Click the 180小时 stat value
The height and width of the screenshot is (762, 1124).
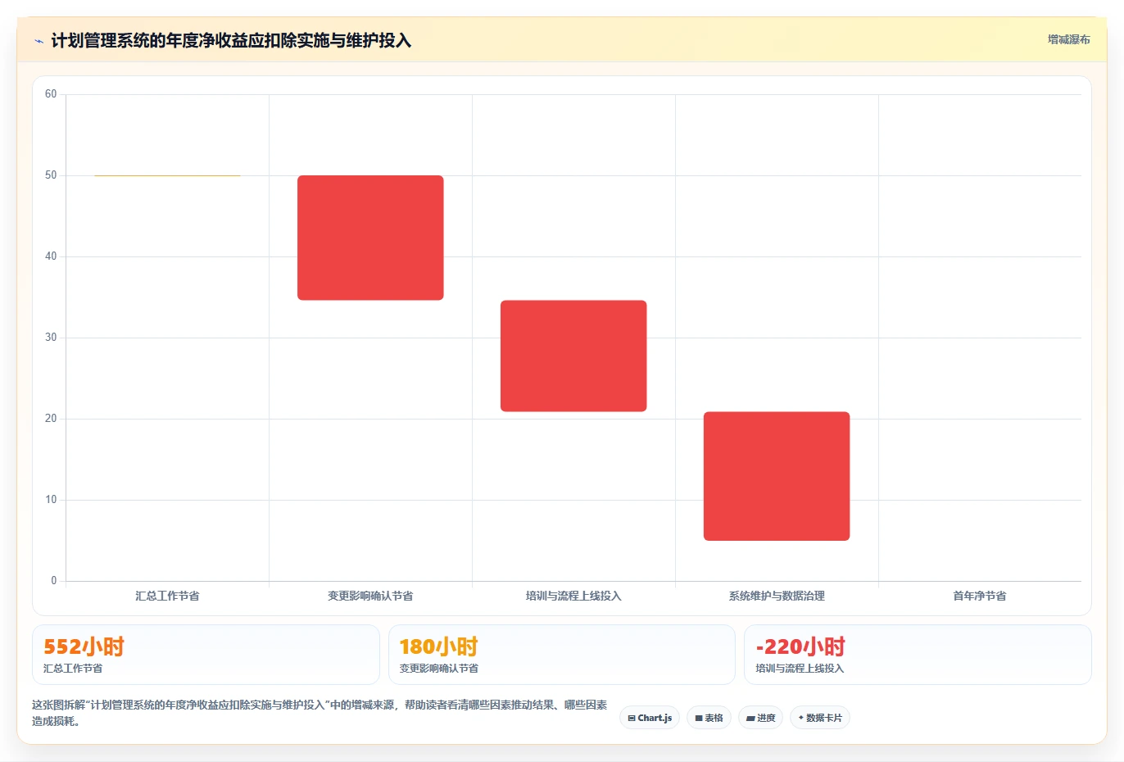click(x=439, y=647)
